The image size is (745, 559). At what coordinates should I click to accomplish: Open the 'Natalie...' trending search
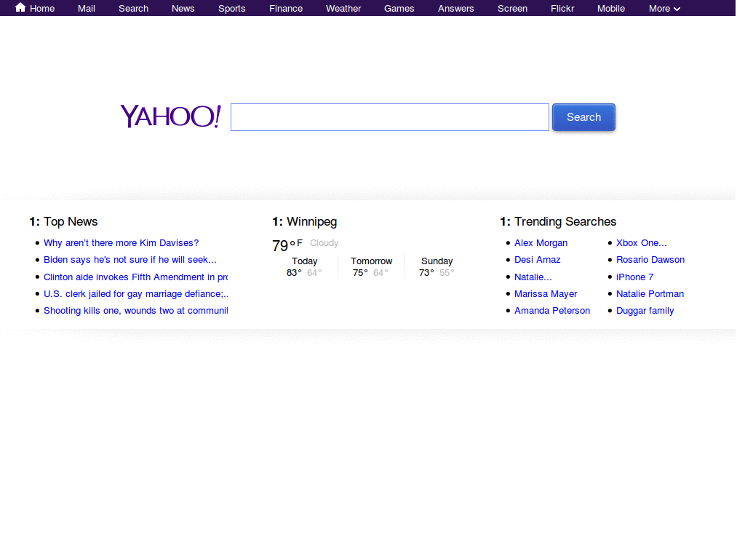(x=533, y=277)
